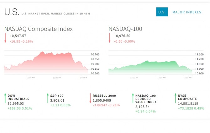Image resolution: width=210 pixels, height=133 pixels.
Task: Click the green up arrow for Dow Industrials
Action: point(5,98)
